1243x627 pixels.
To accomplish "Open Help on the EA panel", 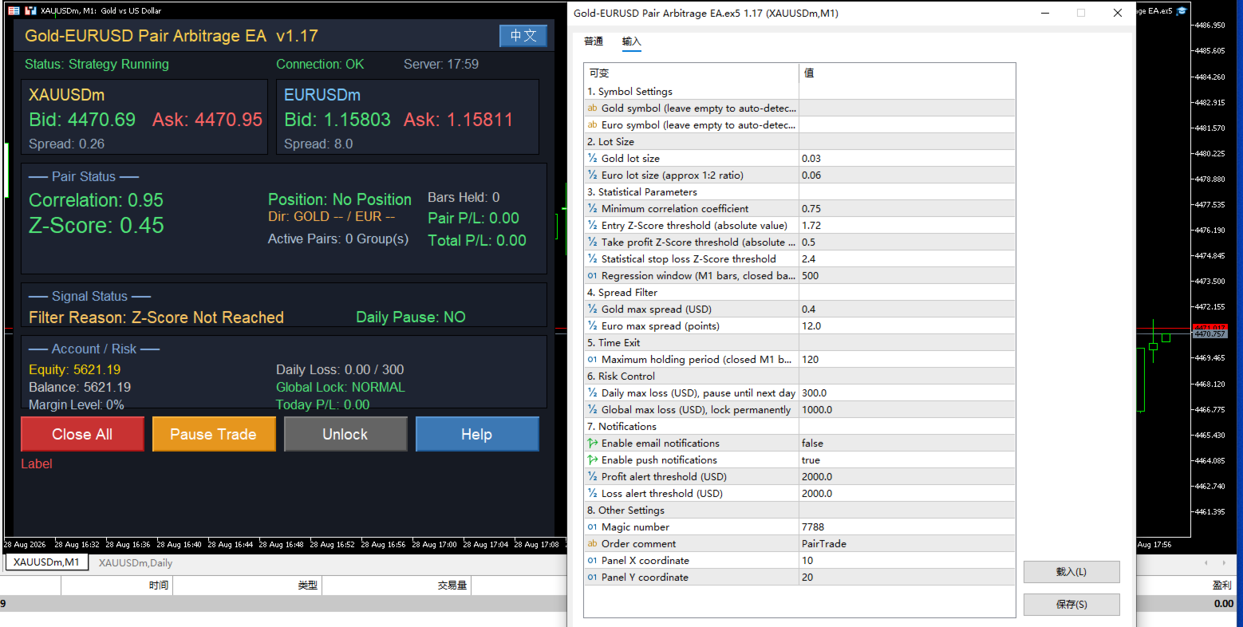I will [476, 434].
